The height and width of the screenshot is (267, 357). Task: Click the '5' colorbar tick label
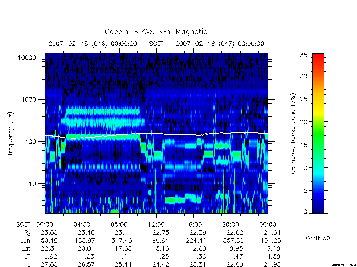[305, 191]
